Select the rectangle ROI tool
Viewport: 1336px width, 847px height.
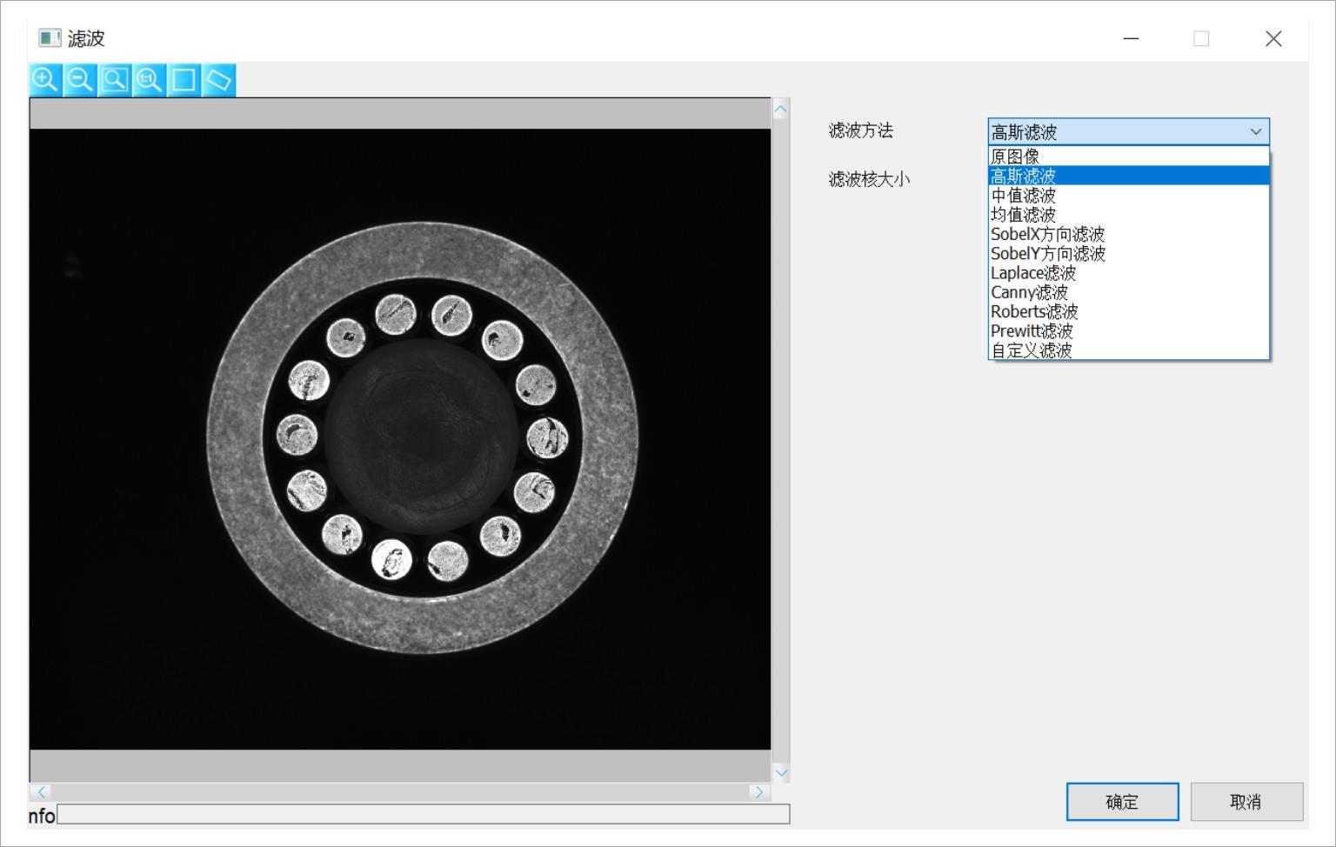click(184, 80)
